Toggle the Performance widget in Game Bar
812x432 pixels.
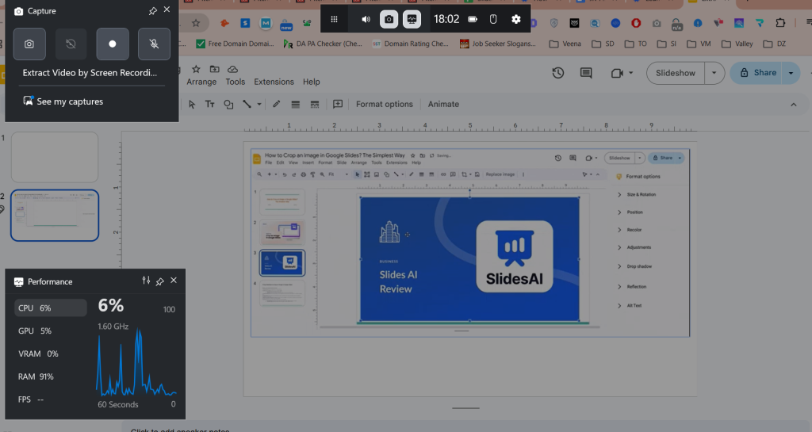click(412, 19)
